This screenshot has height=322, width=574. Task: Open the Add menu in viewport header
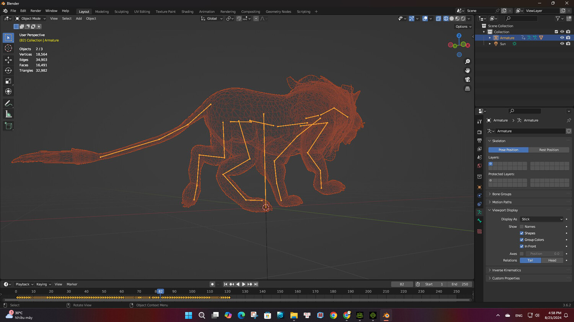point(79,18)
